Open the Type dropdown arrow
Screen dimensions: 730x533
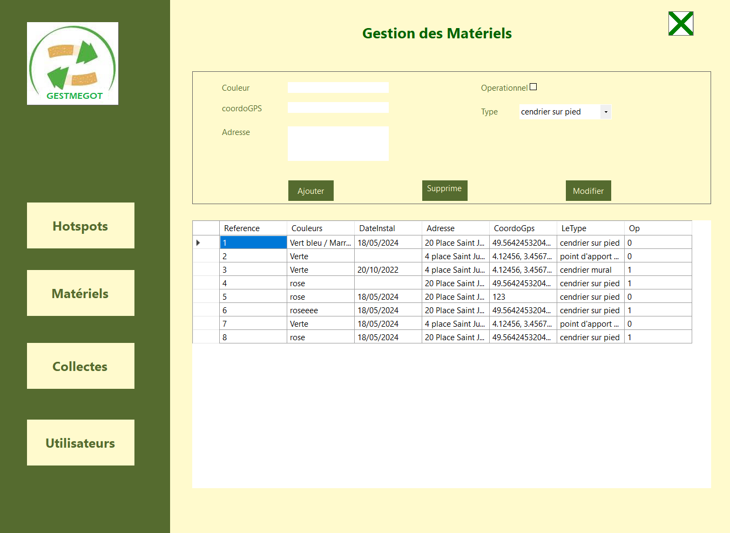(x=606, y=112)
